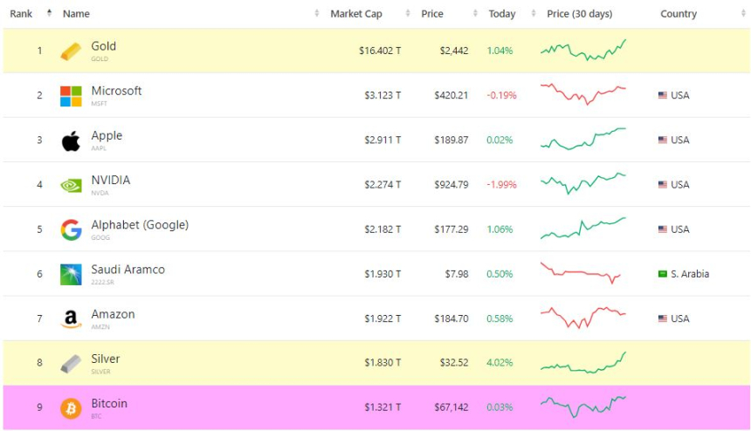Click the Amazon logo icon
The width and height of the screenshot is (751, 431).
pos(71,319)
